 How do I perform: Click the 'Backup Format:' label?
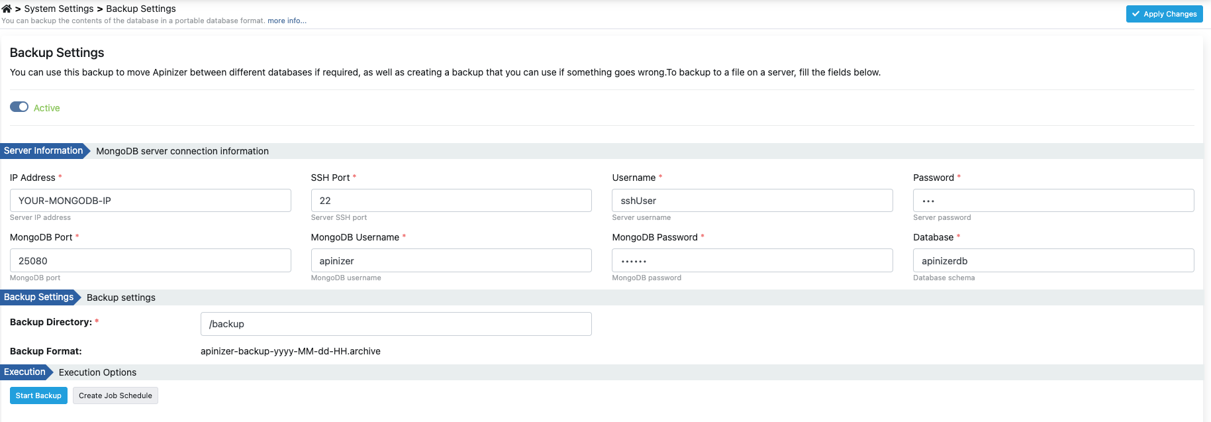tap(46, 351)
